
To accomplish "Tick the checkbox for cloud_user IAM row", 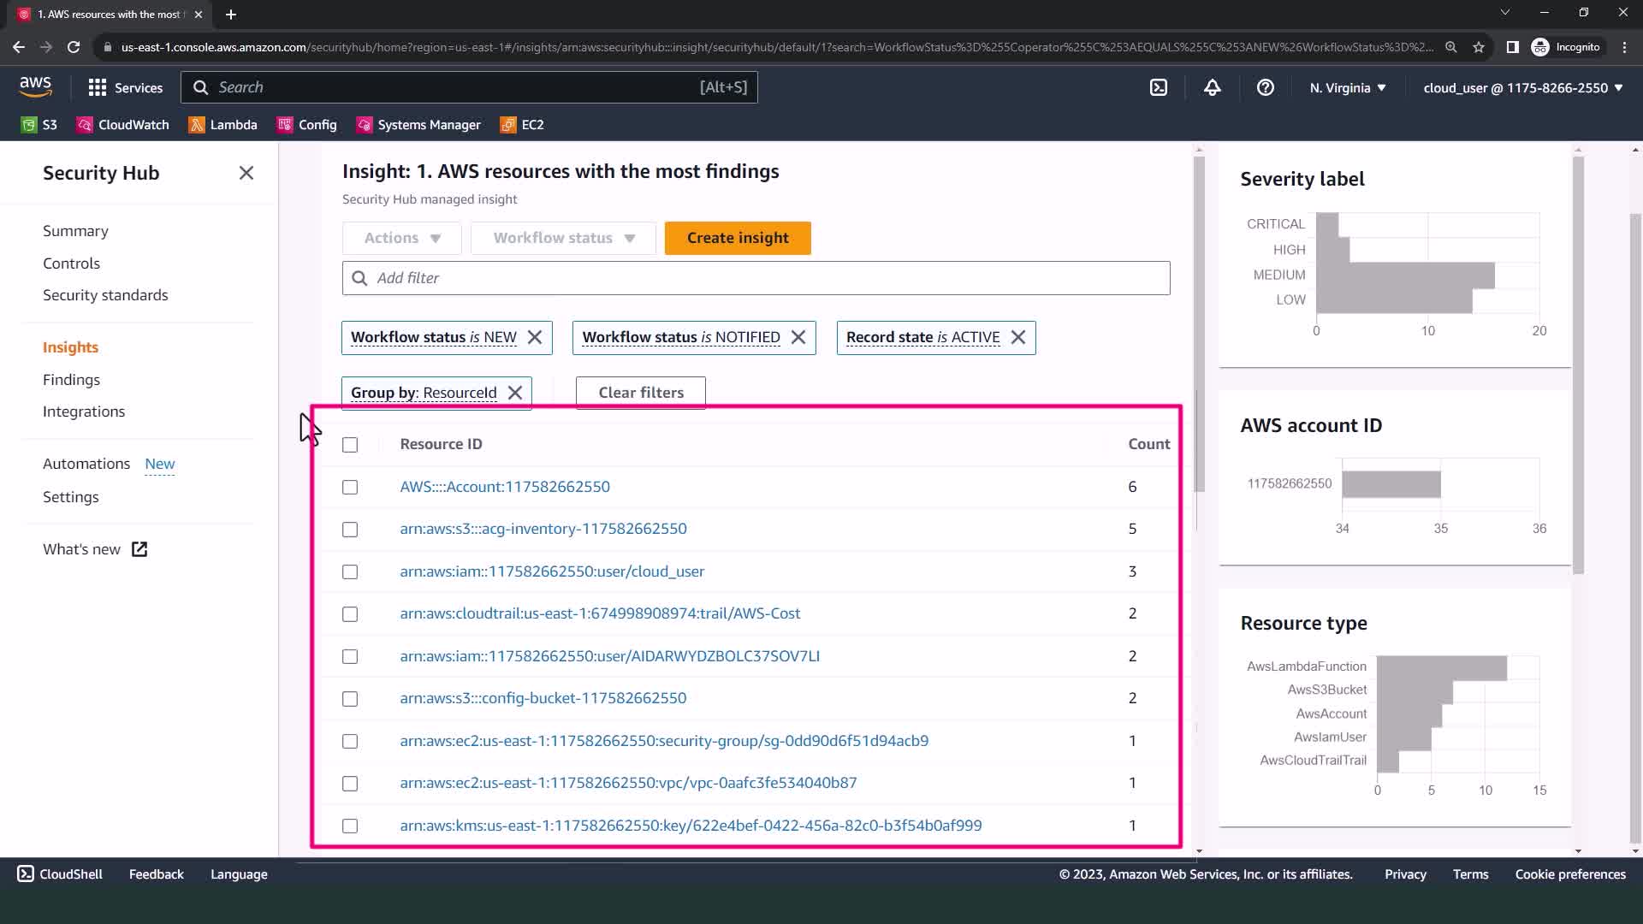I will point(350,572).
